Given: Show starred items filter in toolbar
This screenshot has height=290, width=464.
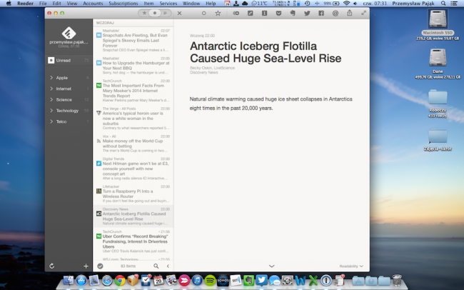Looking at the screenshot, I should (x=144, y=13).
